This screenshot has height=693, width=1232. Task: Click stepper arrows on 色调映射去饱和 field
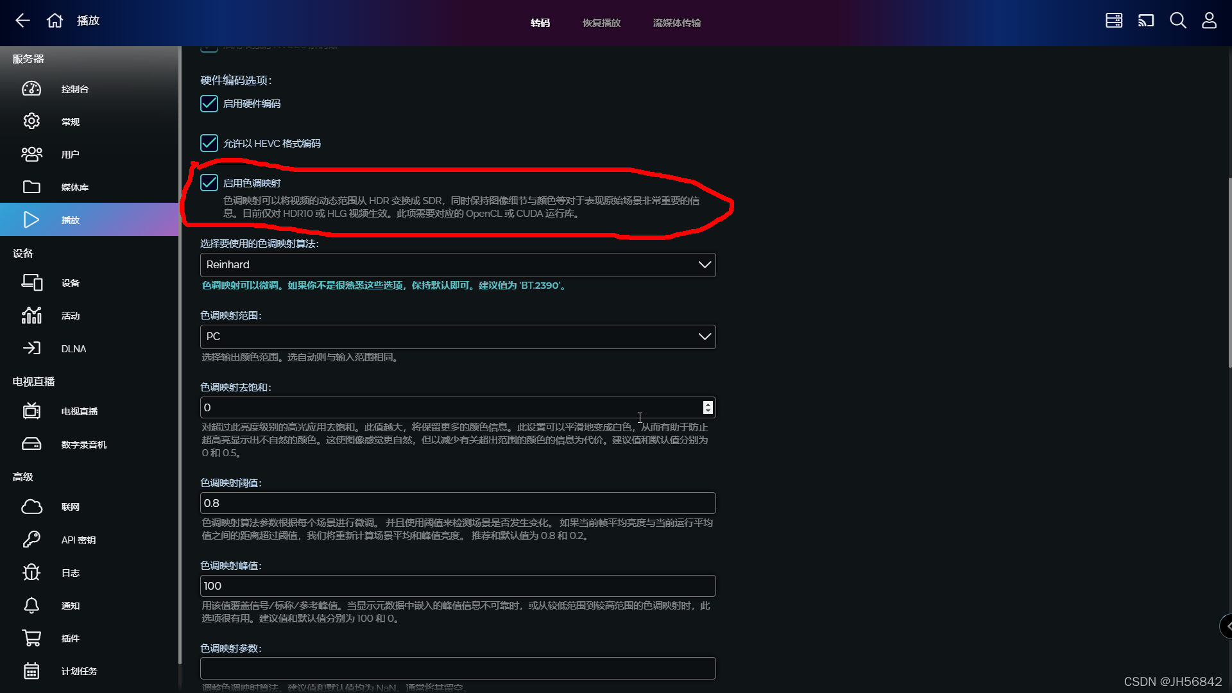coord(708,407)
